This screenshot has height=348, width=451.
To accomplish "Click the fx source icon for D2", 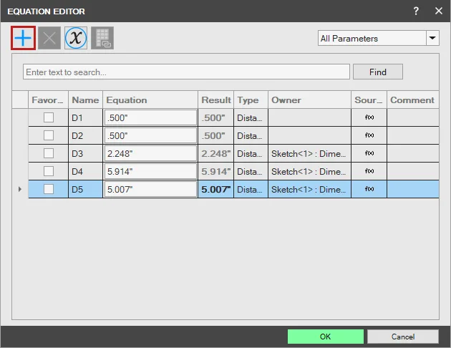I will [369, 135].
